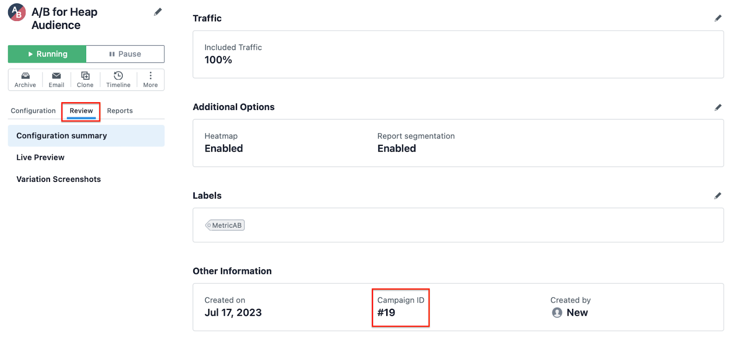Click the creator avatar next to New

click(x=557, y=313)
